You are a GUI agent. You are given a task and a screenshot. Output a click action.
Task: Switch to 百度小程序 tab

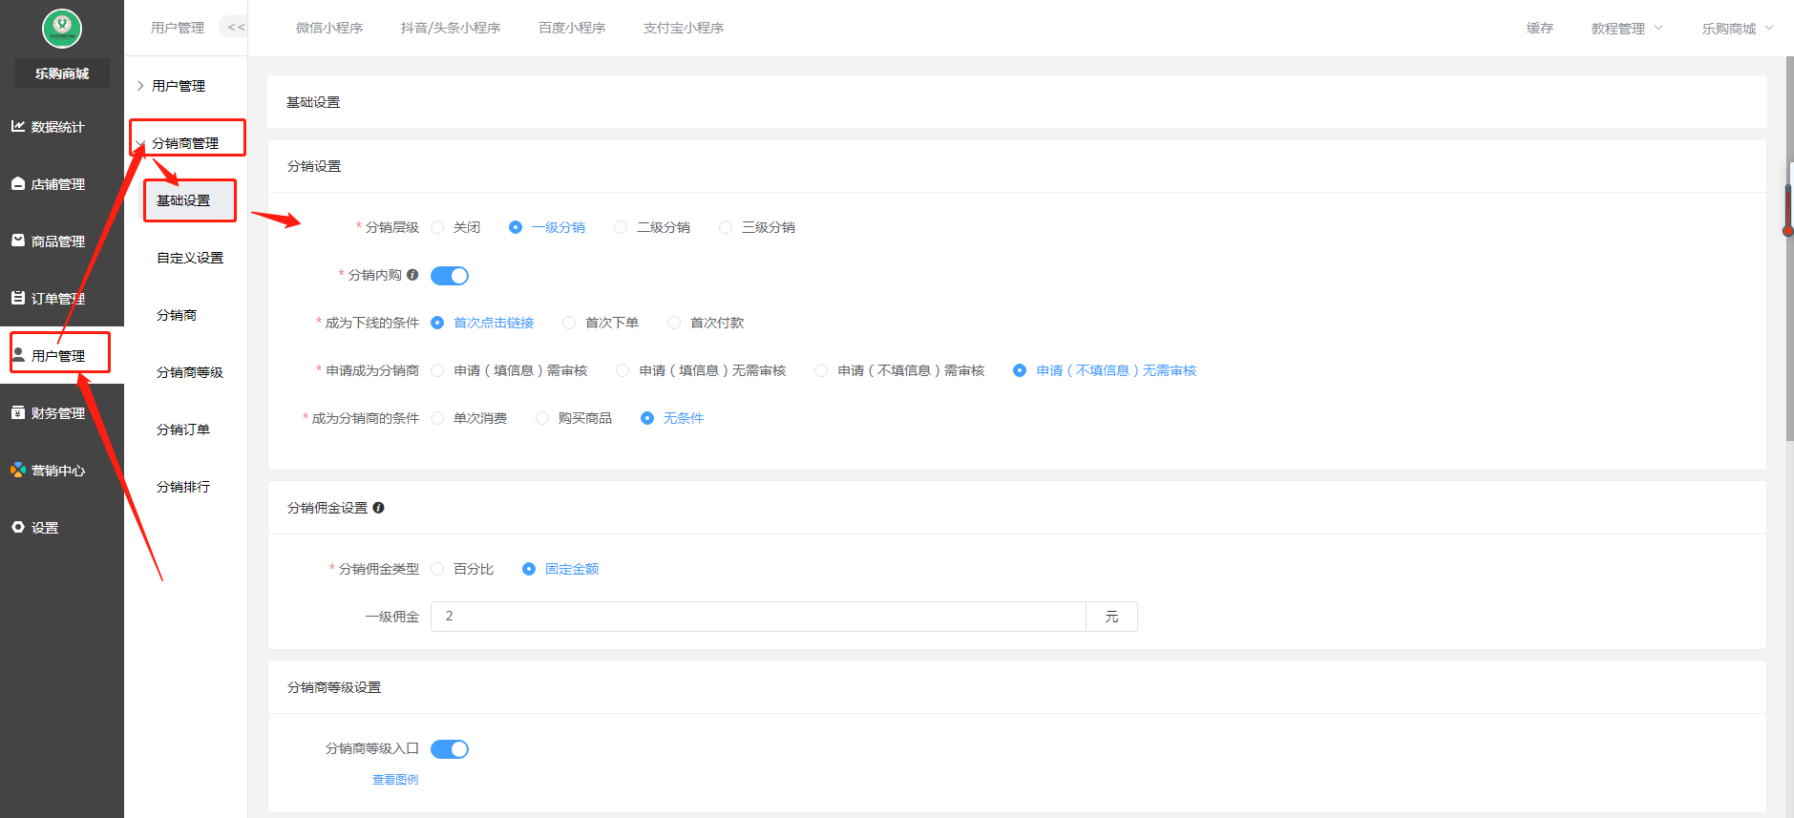tap(572, 28)
